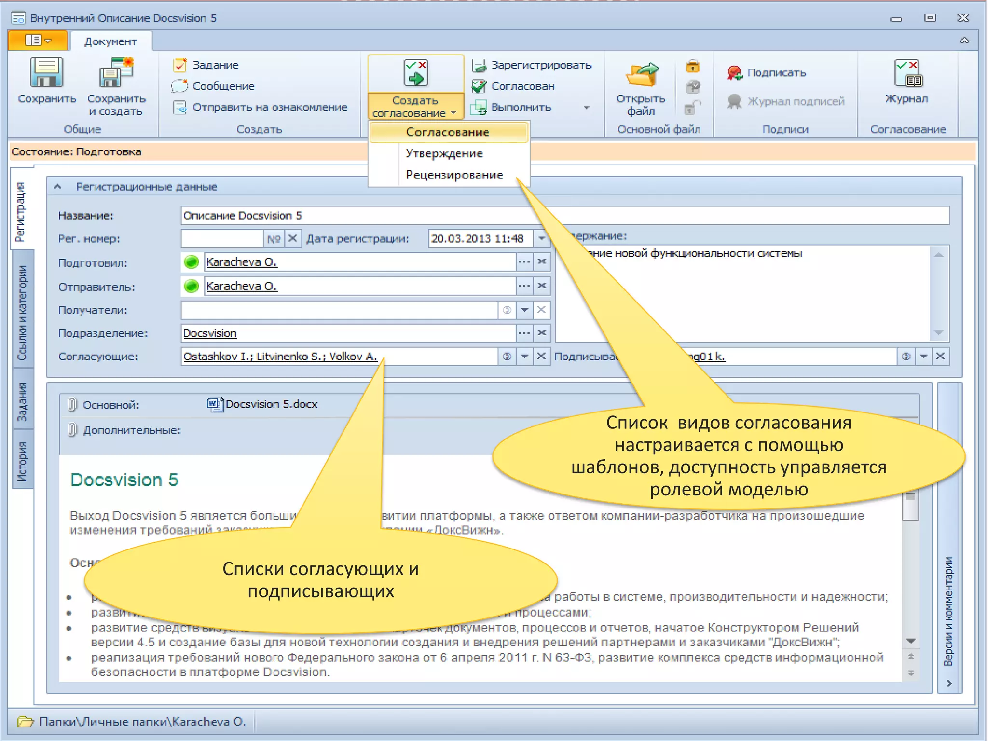Click the № button in Рег. номер field
Image resolution: width=988 pixels, height=741 pixels.
pyautogui.click(x=274, y=239)
